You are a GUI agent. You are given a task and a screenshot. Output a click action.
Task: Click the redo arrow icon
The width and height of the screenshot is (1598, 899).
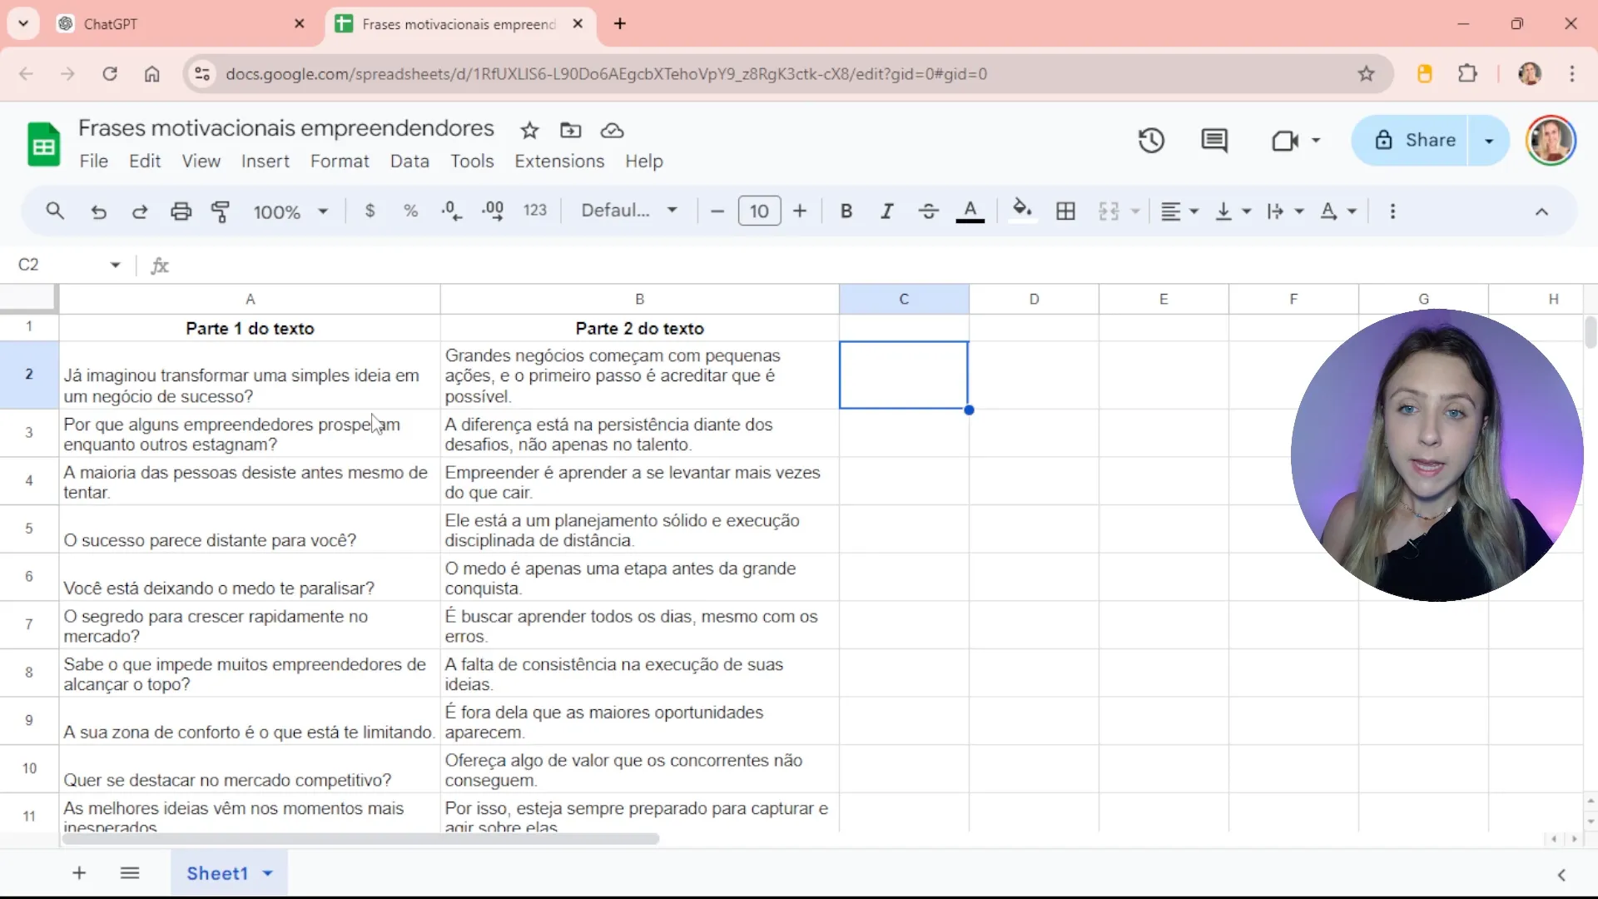click(x=140, y=211)
